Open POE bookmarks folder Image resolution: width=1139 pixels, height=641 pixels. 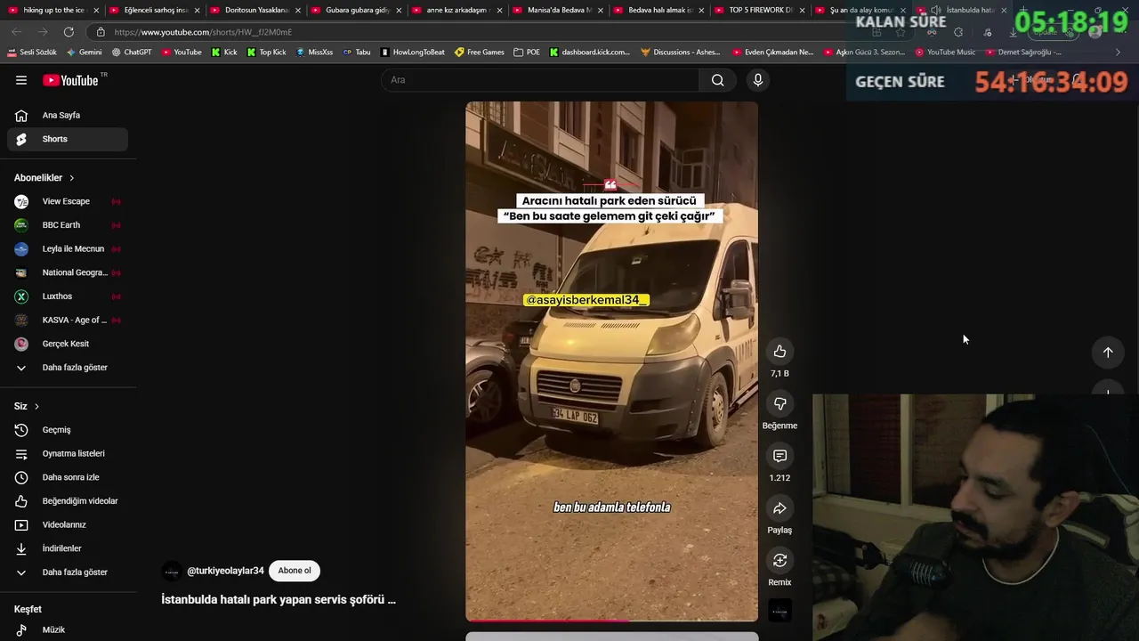click(x=528, y=53)
